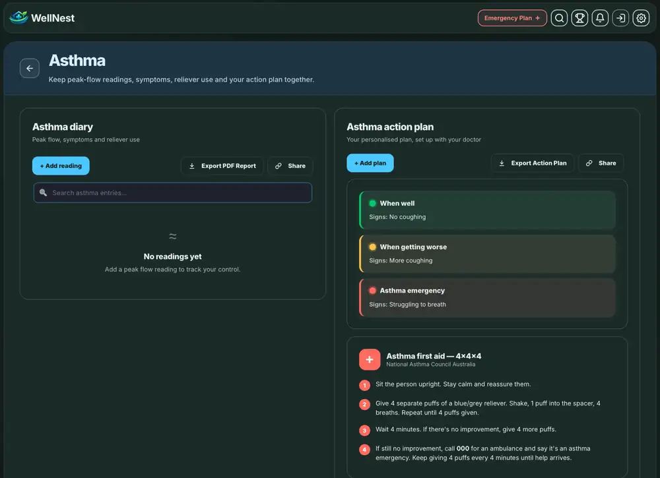Open the Emergency Plan button
The width and height of the screenshot is (660, 478).
(x=512, y=18)
